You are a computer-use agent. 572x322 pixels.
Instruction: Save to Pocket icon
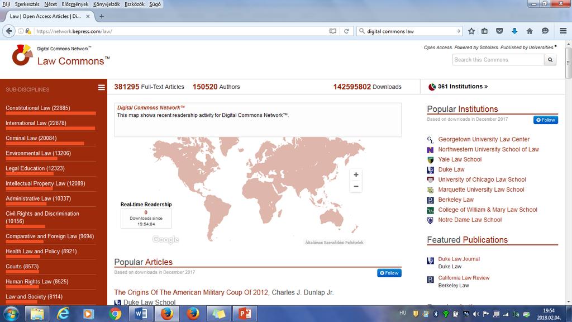coord(499,31)
